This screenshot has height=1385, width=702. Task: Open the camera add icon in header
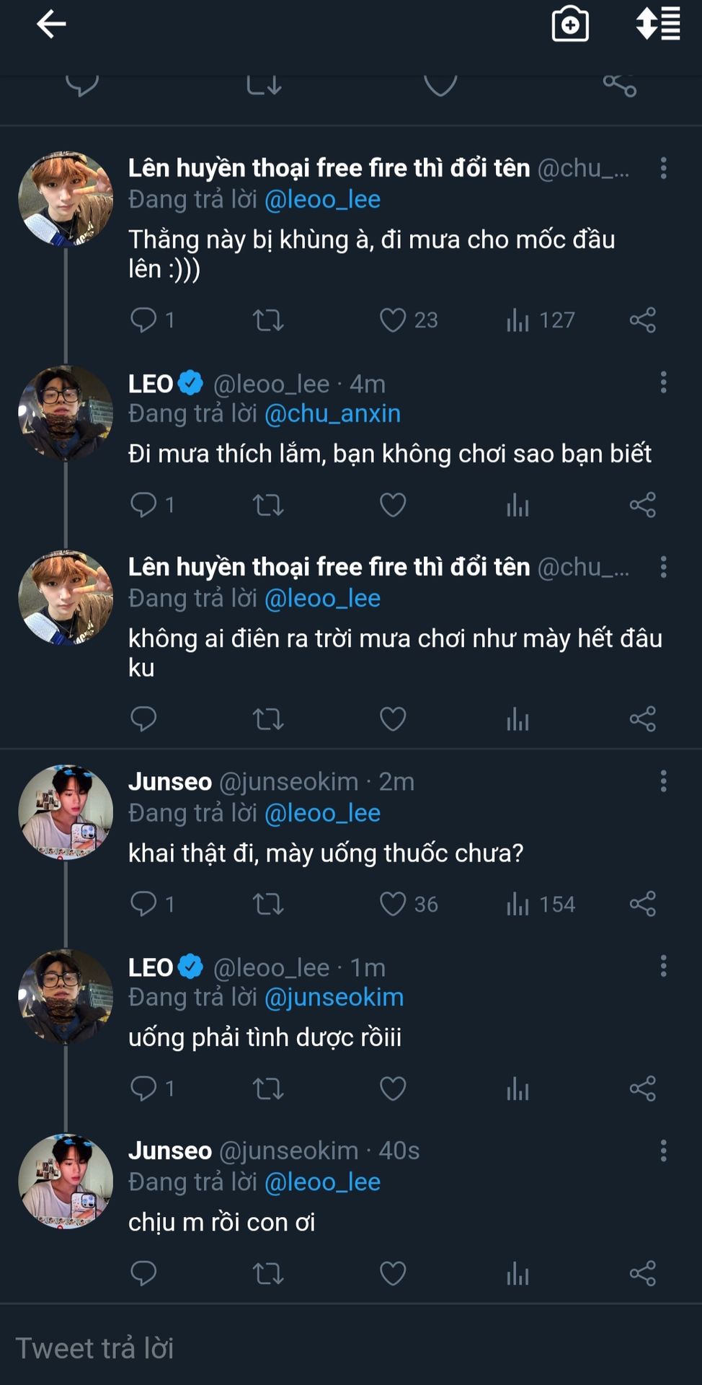(570, 25)
